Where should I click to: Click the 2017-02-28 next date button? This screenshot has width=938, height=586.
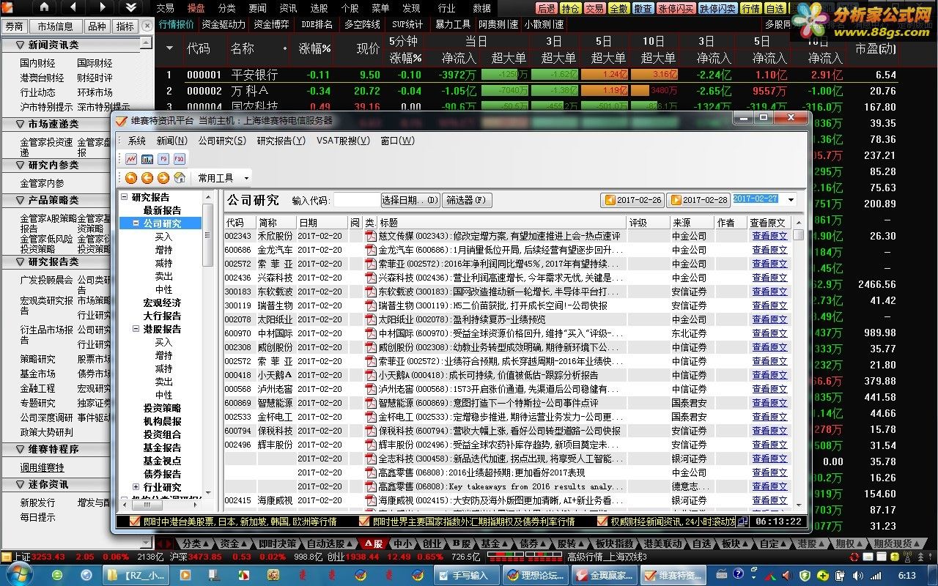pos(698,200)
